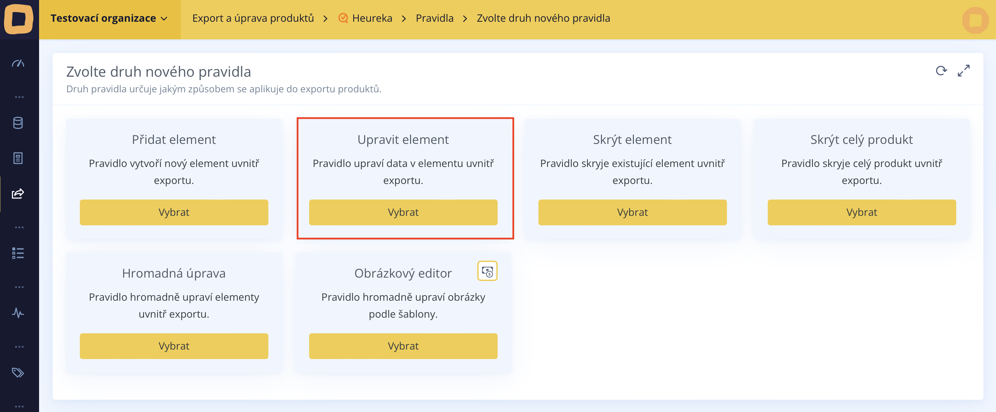Open the checklist sidebar icon

click(18, 253)
